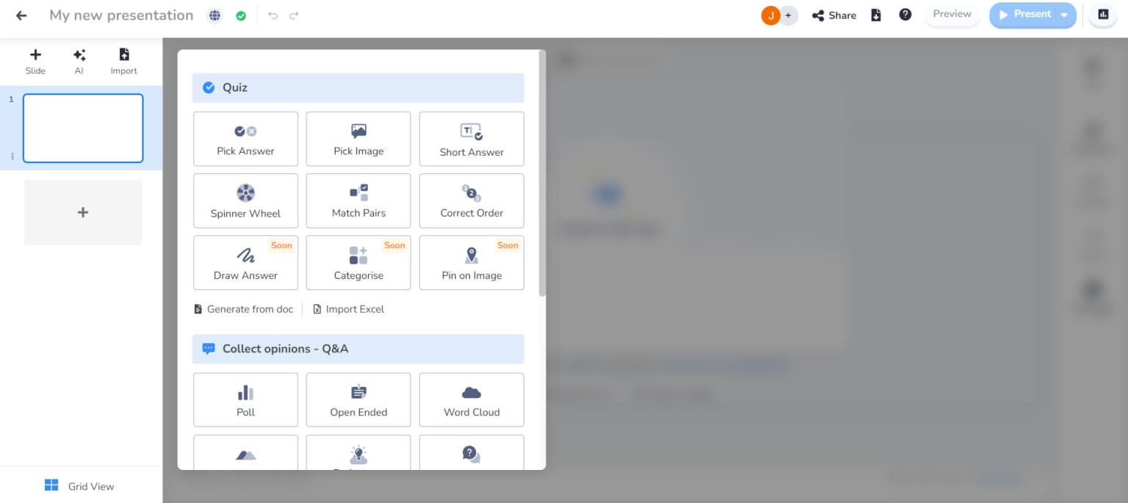Open the help question mark icon
The width and height of the screenshot is (1128, 503).
[x=905, y=15]
